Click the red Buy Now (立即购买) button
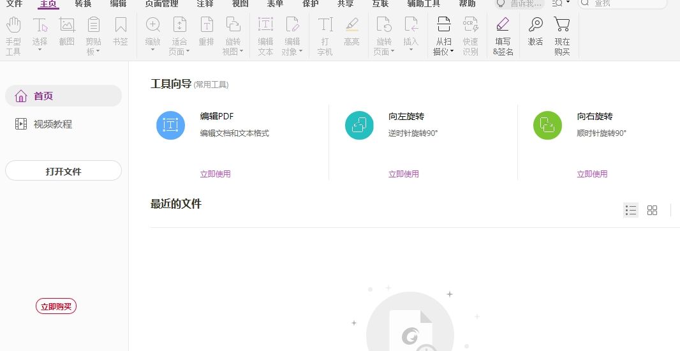 (x=56, y=306)
